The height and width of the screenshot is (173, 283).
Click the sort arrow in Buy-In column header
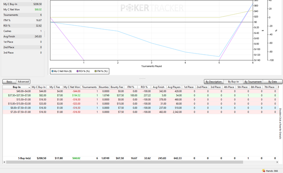[x=29, y=87]
